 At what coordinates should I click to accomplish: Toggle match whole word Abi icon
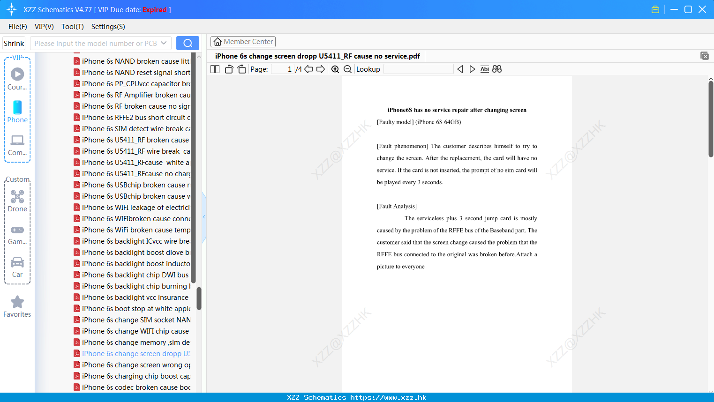pos(485,69)
